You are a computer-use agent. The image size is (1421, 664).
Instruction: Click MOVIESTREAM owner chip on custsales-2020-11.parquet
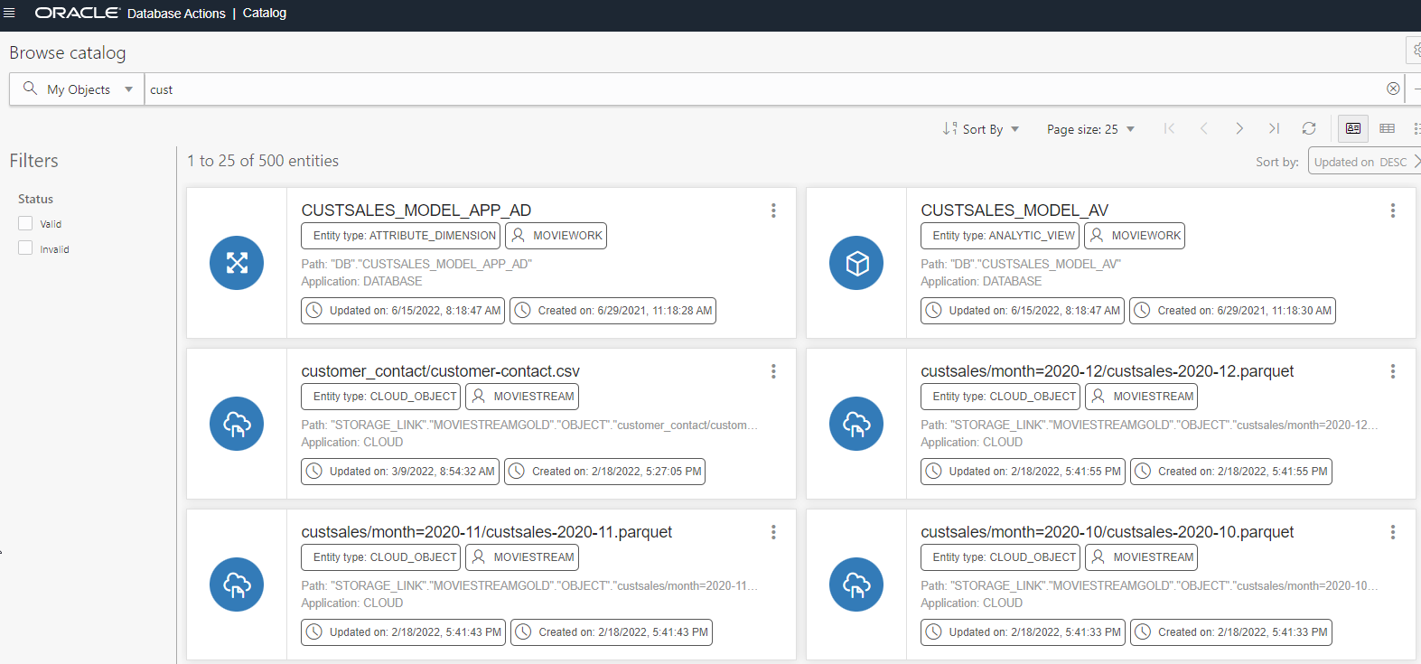(522, 557)
